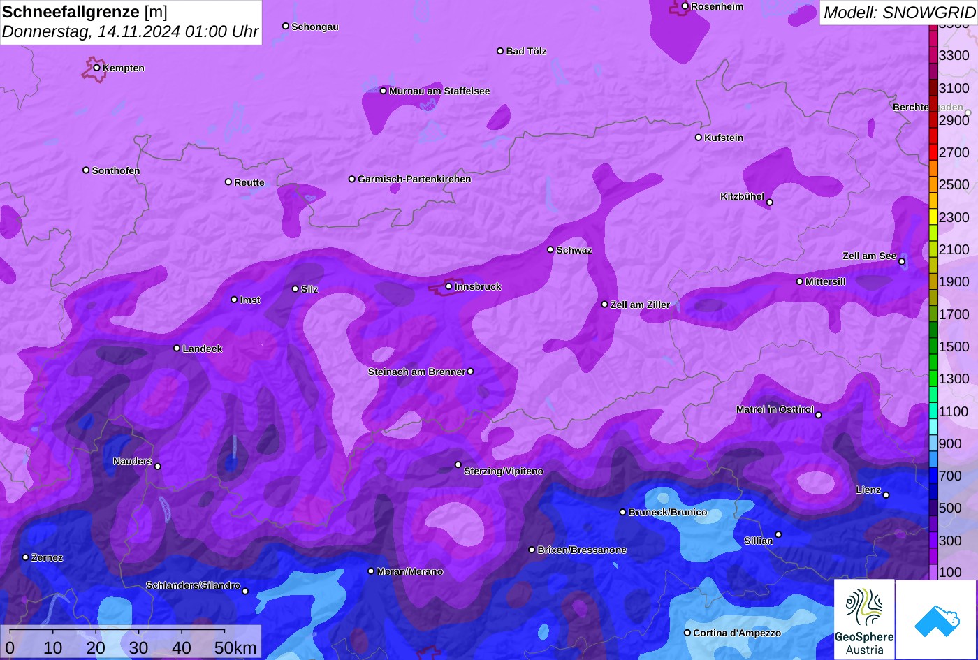The width and height of the screenshot is (978, 660).
Task: Click the Schongau marker dot
Action: click(286, 26)
